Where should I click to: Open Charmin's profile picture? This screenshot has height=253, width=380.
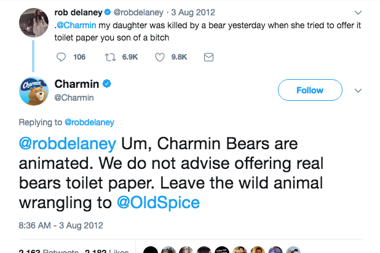[x=34, y=91]
